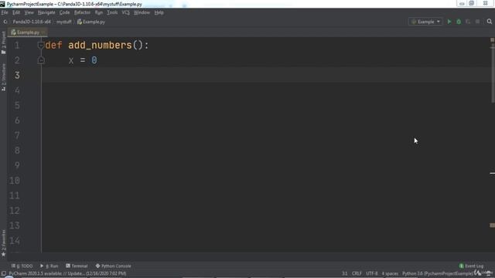Collapse the add_numbers function fold marker
Viewport: 495px width, 278px height.
tap(41, 46)
